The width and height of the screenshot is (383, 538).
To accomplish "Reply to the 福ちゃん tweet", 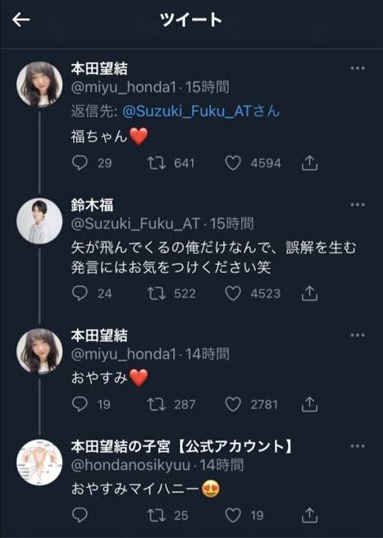I will coord(80,162).
